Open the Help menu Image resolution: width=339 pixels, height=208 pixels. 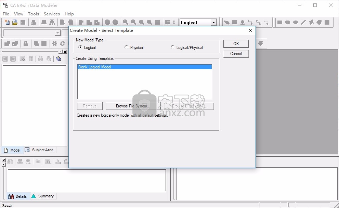[69, 14]
